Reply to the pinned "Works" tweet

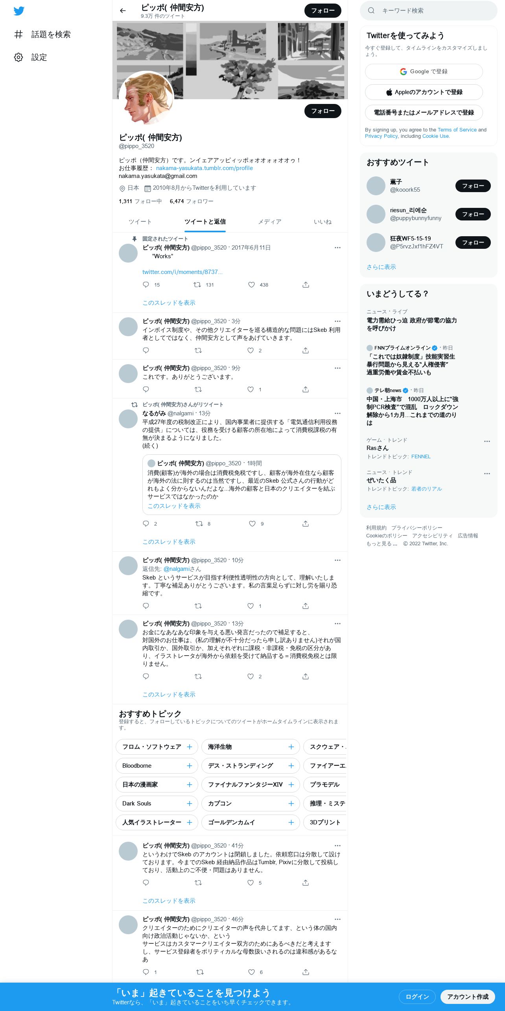pos(146,285)
